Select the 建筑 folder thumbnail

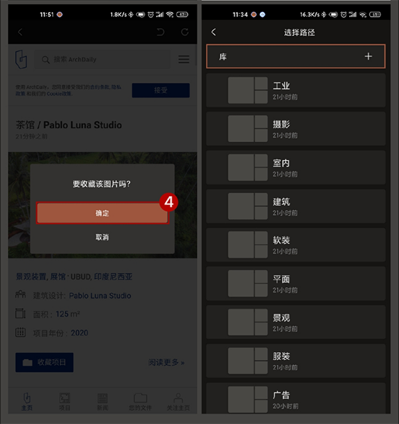[x=247, y=206]
